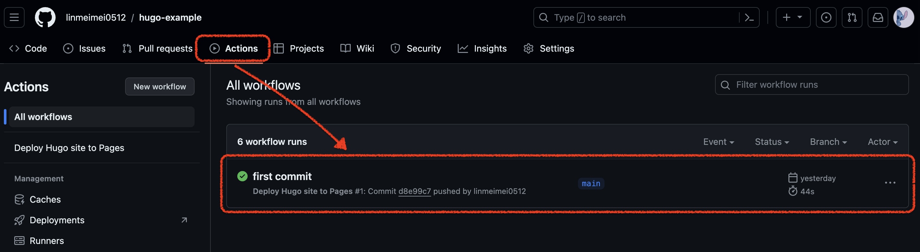Screen dimensions: 920x252
Task: Switch to the Settings tab
Action: pos(549,48)
